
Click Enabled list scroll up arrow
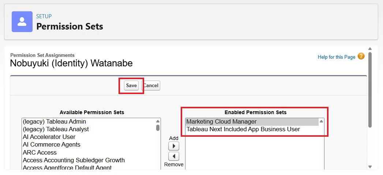coord(322,121)
